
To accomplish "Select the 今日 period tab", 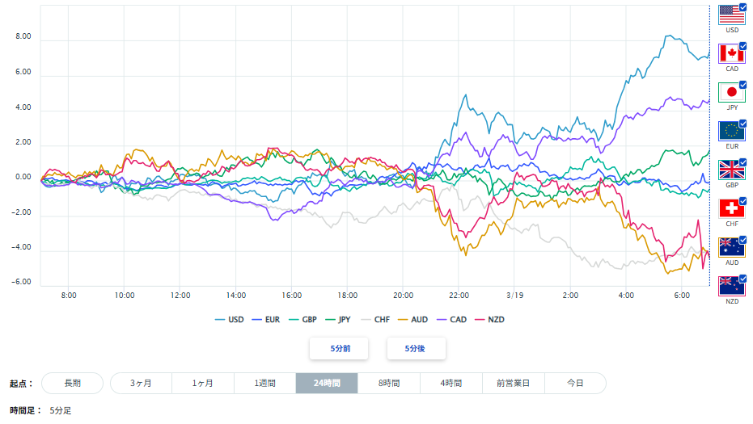I will [575, 384].
